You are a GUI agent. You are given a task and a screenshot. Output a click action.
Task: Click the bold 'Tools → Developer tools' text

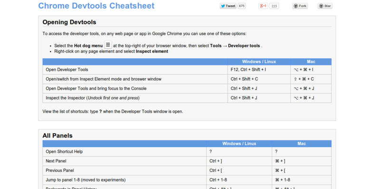pyautogui.click(x=235, y=45)
